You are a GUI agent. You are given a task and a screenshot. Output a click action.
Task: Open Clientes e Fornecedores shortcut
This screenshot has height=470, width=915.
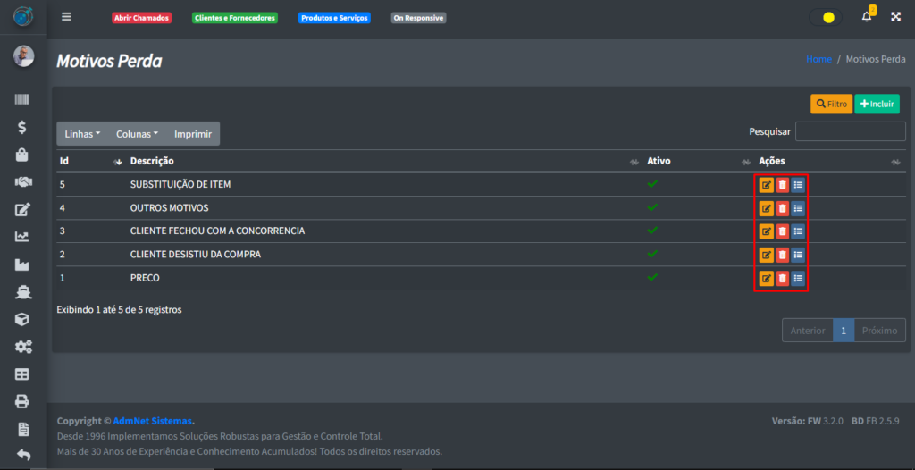pyautogui.click(x=235, y=18)
